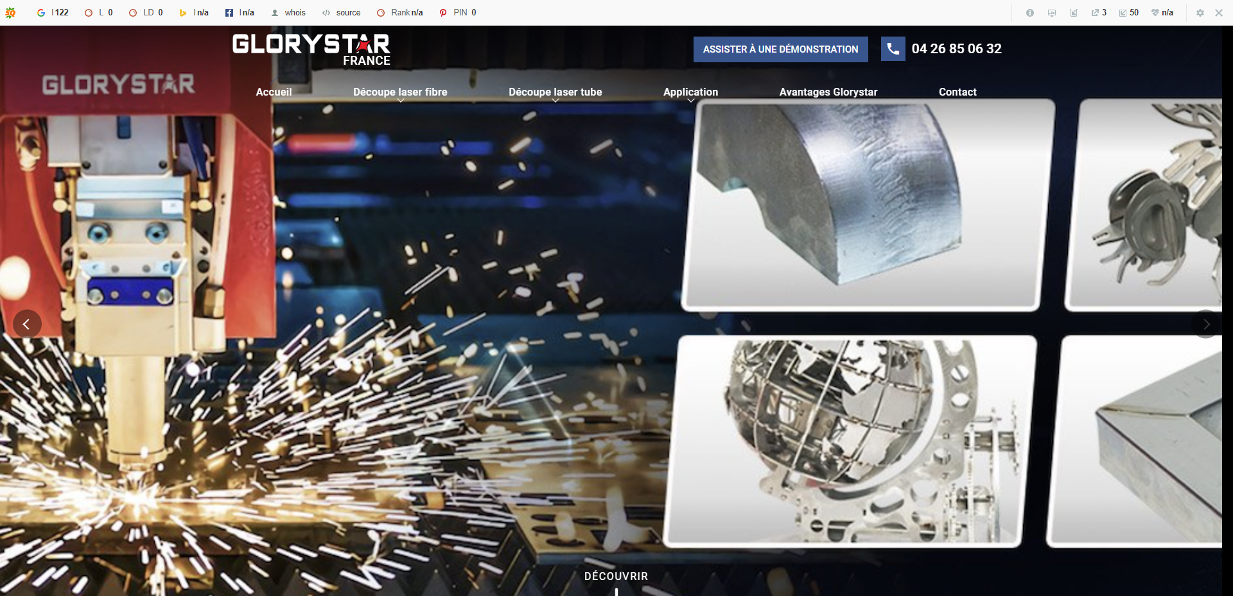Click the Pinterest PIN parameter
The width and height of the screenshot is (1233, 596).
458,12
